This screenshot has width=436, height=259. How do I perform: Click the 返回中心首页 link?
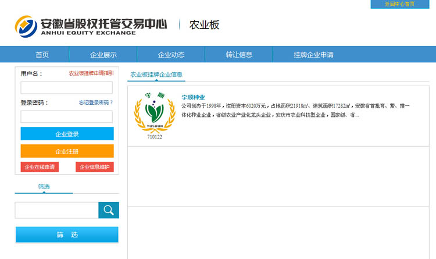point(400,4)
